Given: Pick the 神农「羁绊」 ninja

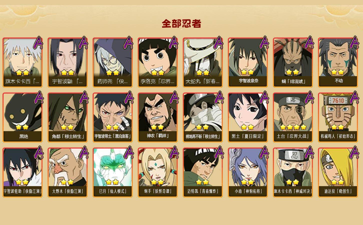Looking at the screenshot, I should (x=158, y=117).
